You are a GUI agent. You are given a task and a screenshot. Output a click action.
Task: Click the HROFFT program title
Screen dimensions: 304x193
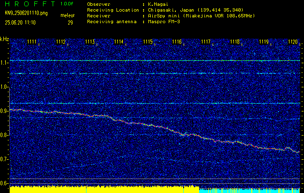(x=30, y=4)
